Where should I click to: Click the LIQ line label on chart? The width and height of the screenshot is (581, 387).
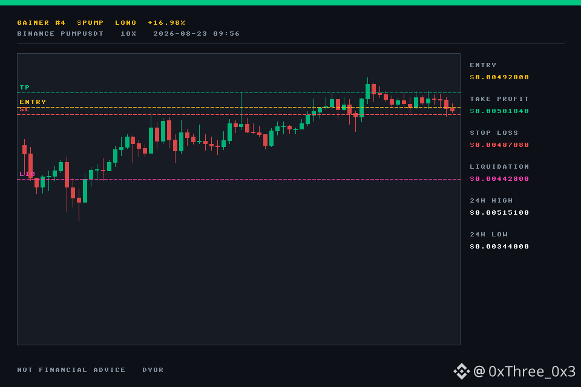pyautogui.click(x=27, y=174)
